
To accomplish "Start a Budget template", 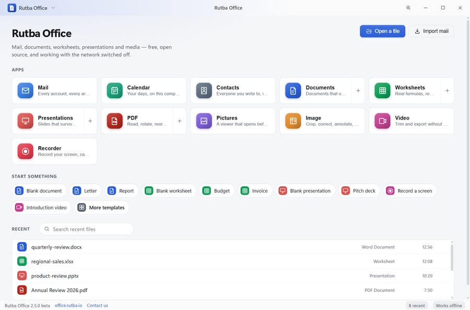I will 217,191.
